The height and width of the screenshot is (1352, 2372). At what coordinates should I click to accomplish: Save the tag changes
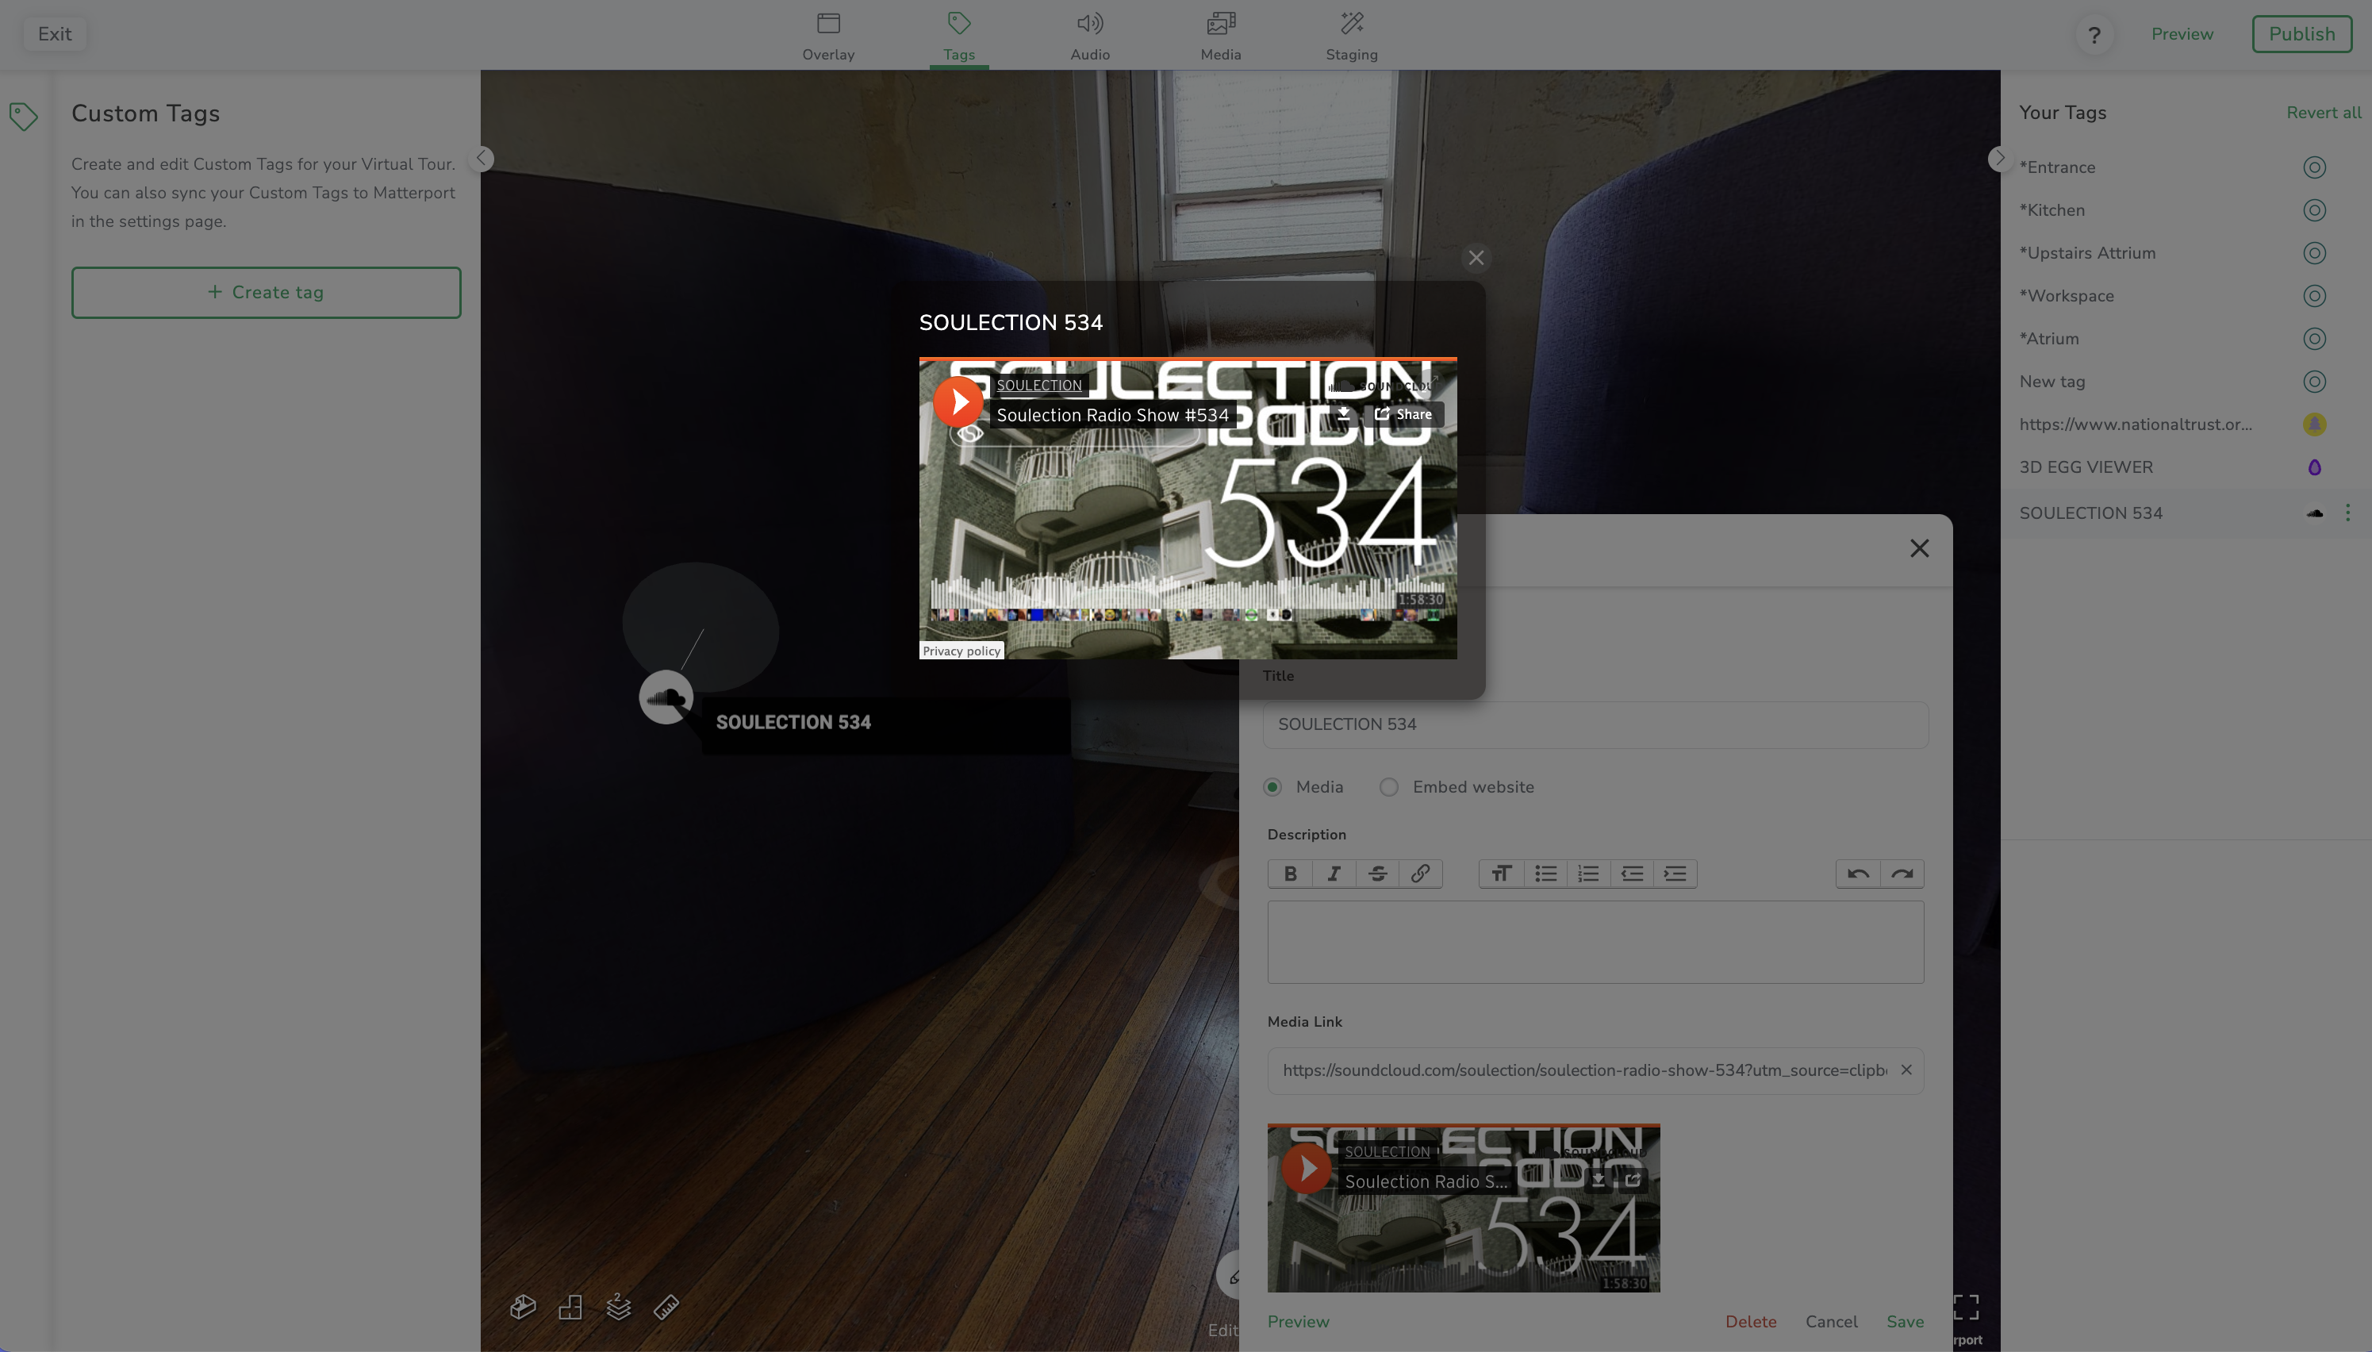pos(1905,1321)
